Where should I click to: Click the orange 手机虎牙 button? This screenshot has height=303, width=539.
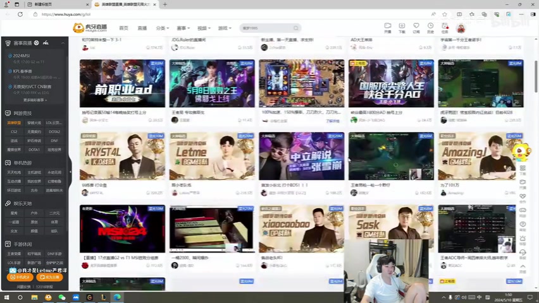coord(20,277)
